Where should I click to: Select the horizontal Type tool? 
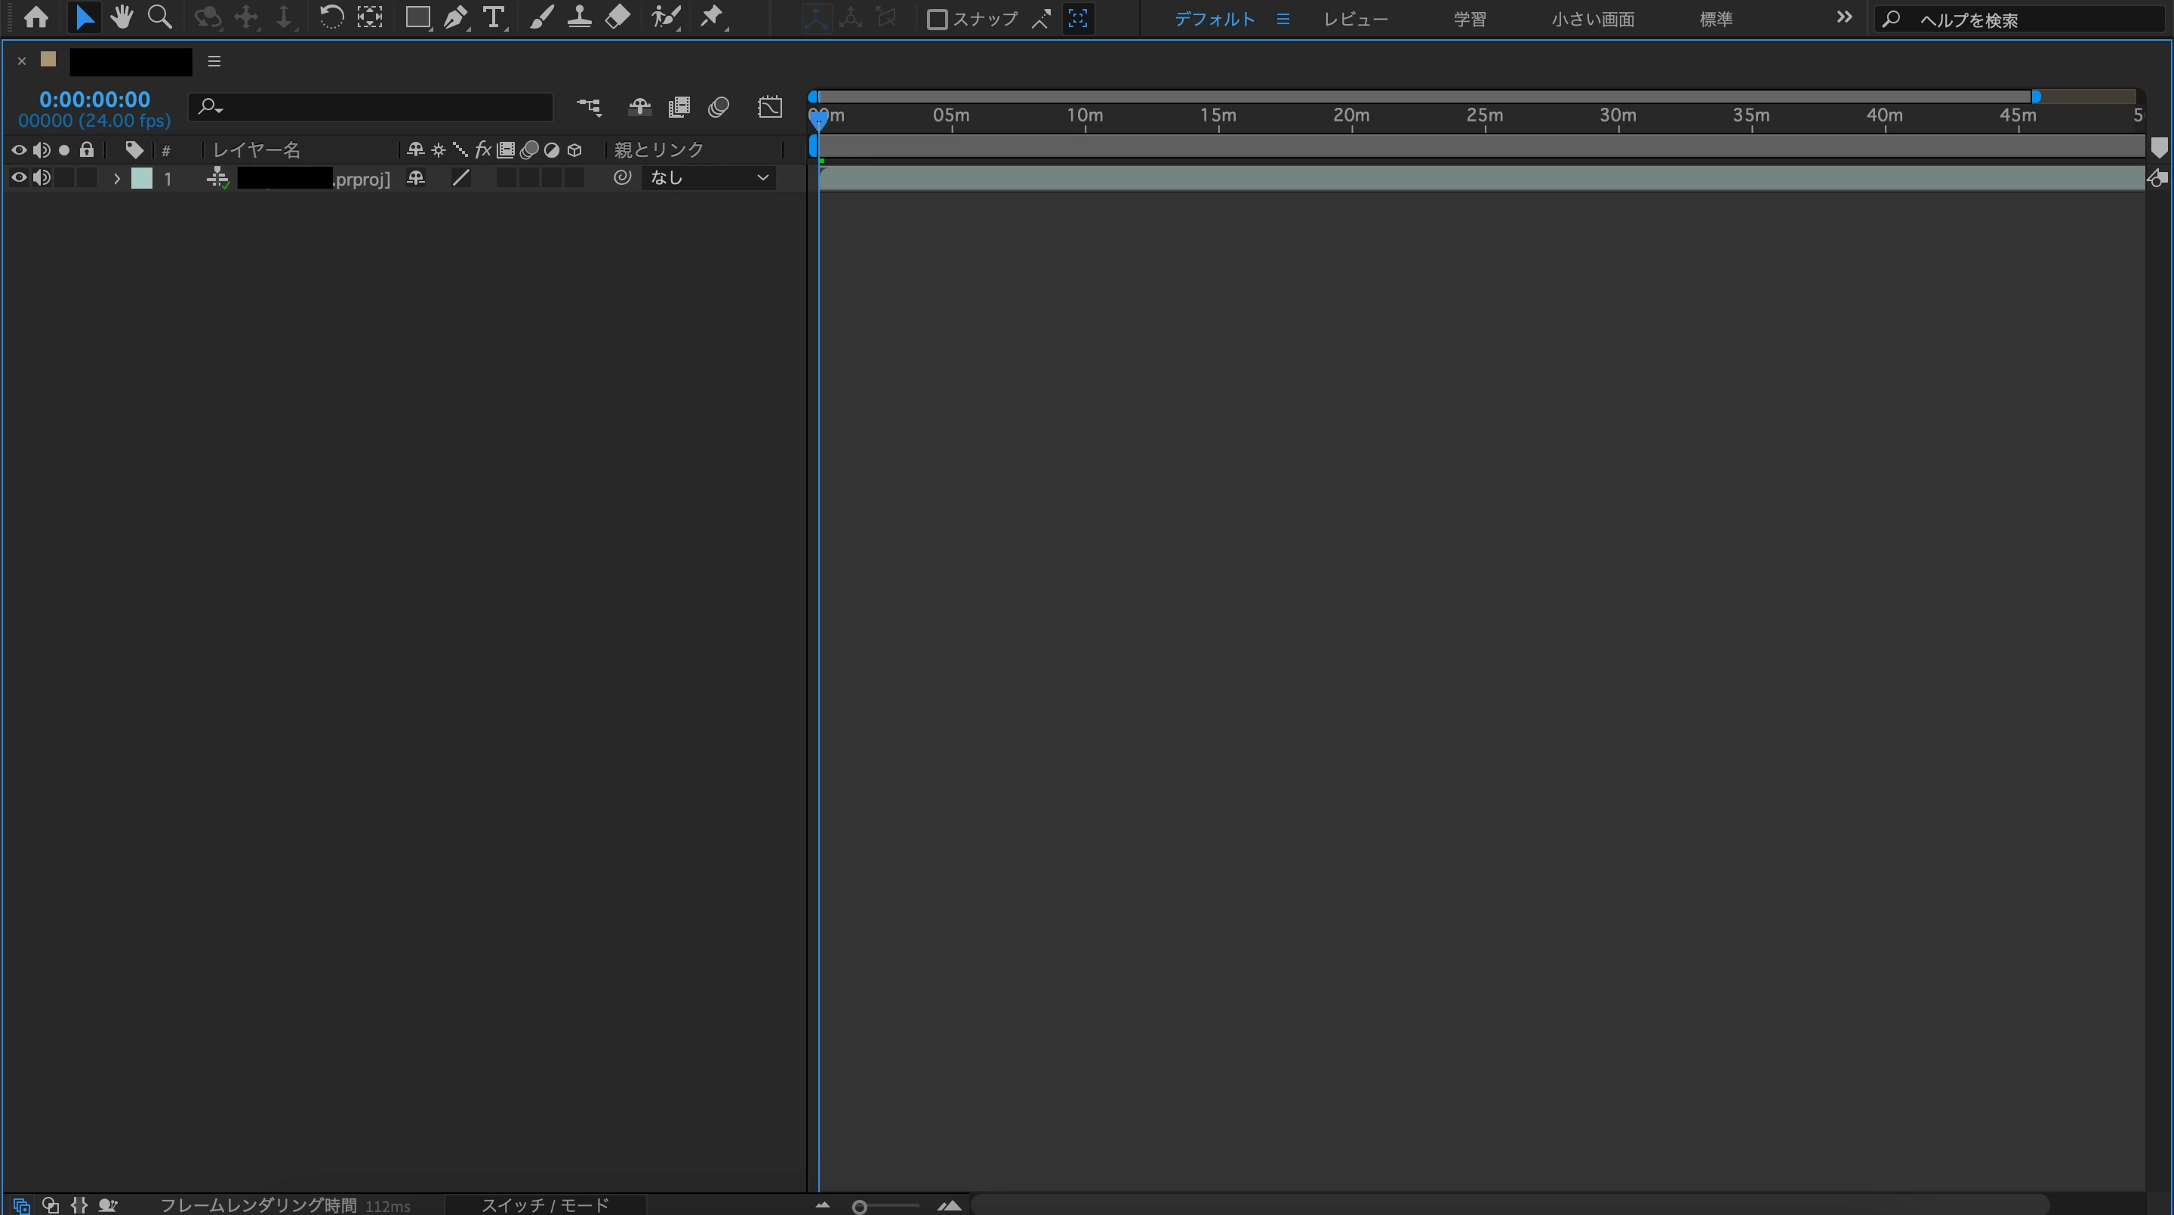(x=493, y=17)
